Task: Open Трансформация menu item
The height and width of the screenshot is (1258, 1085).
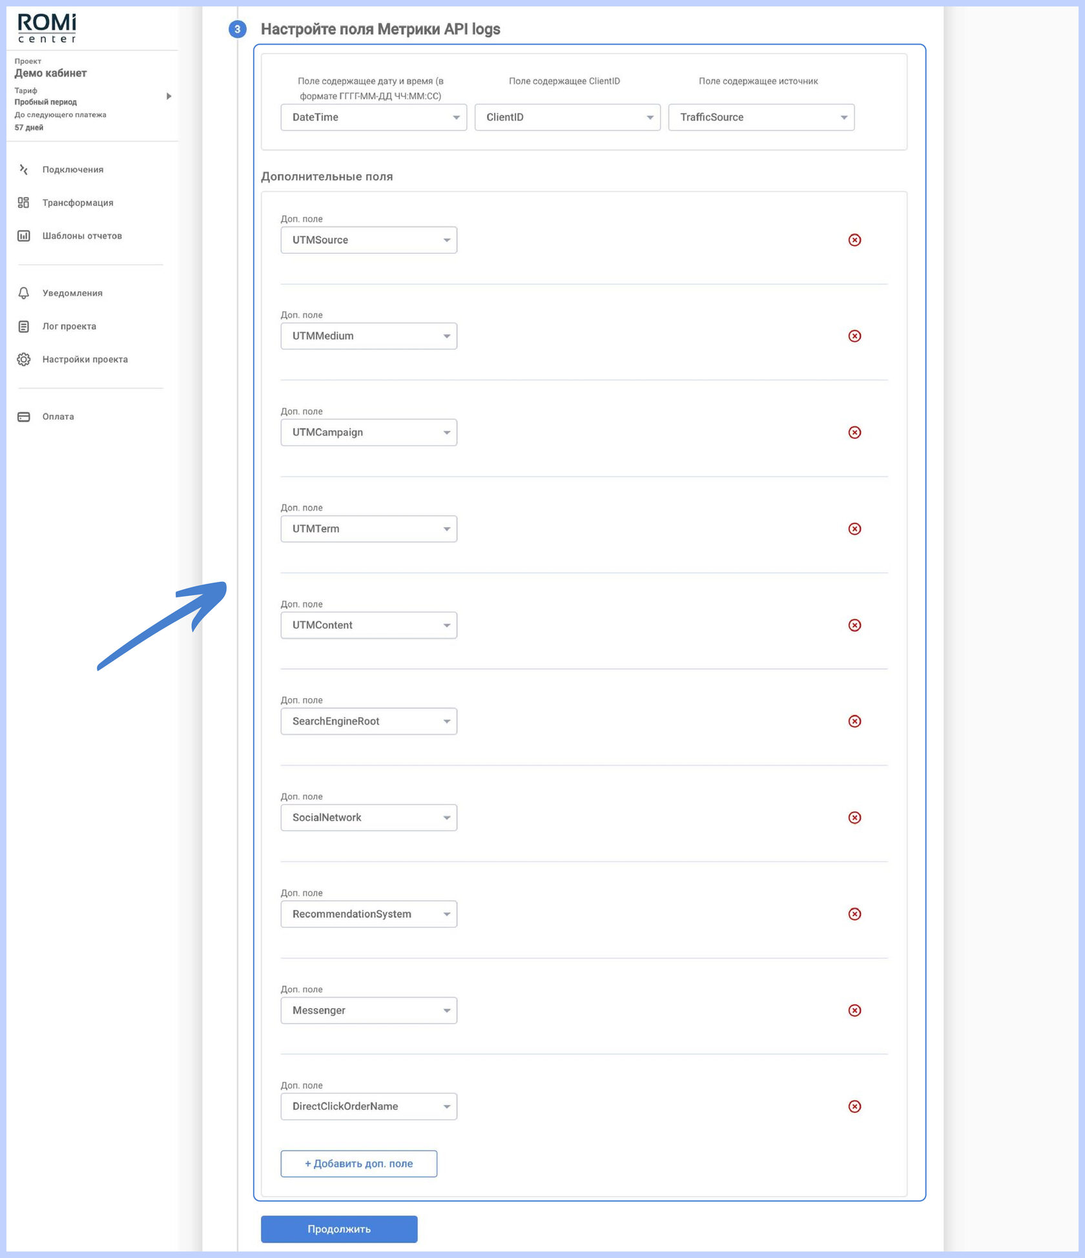Action: coord(78,203)
